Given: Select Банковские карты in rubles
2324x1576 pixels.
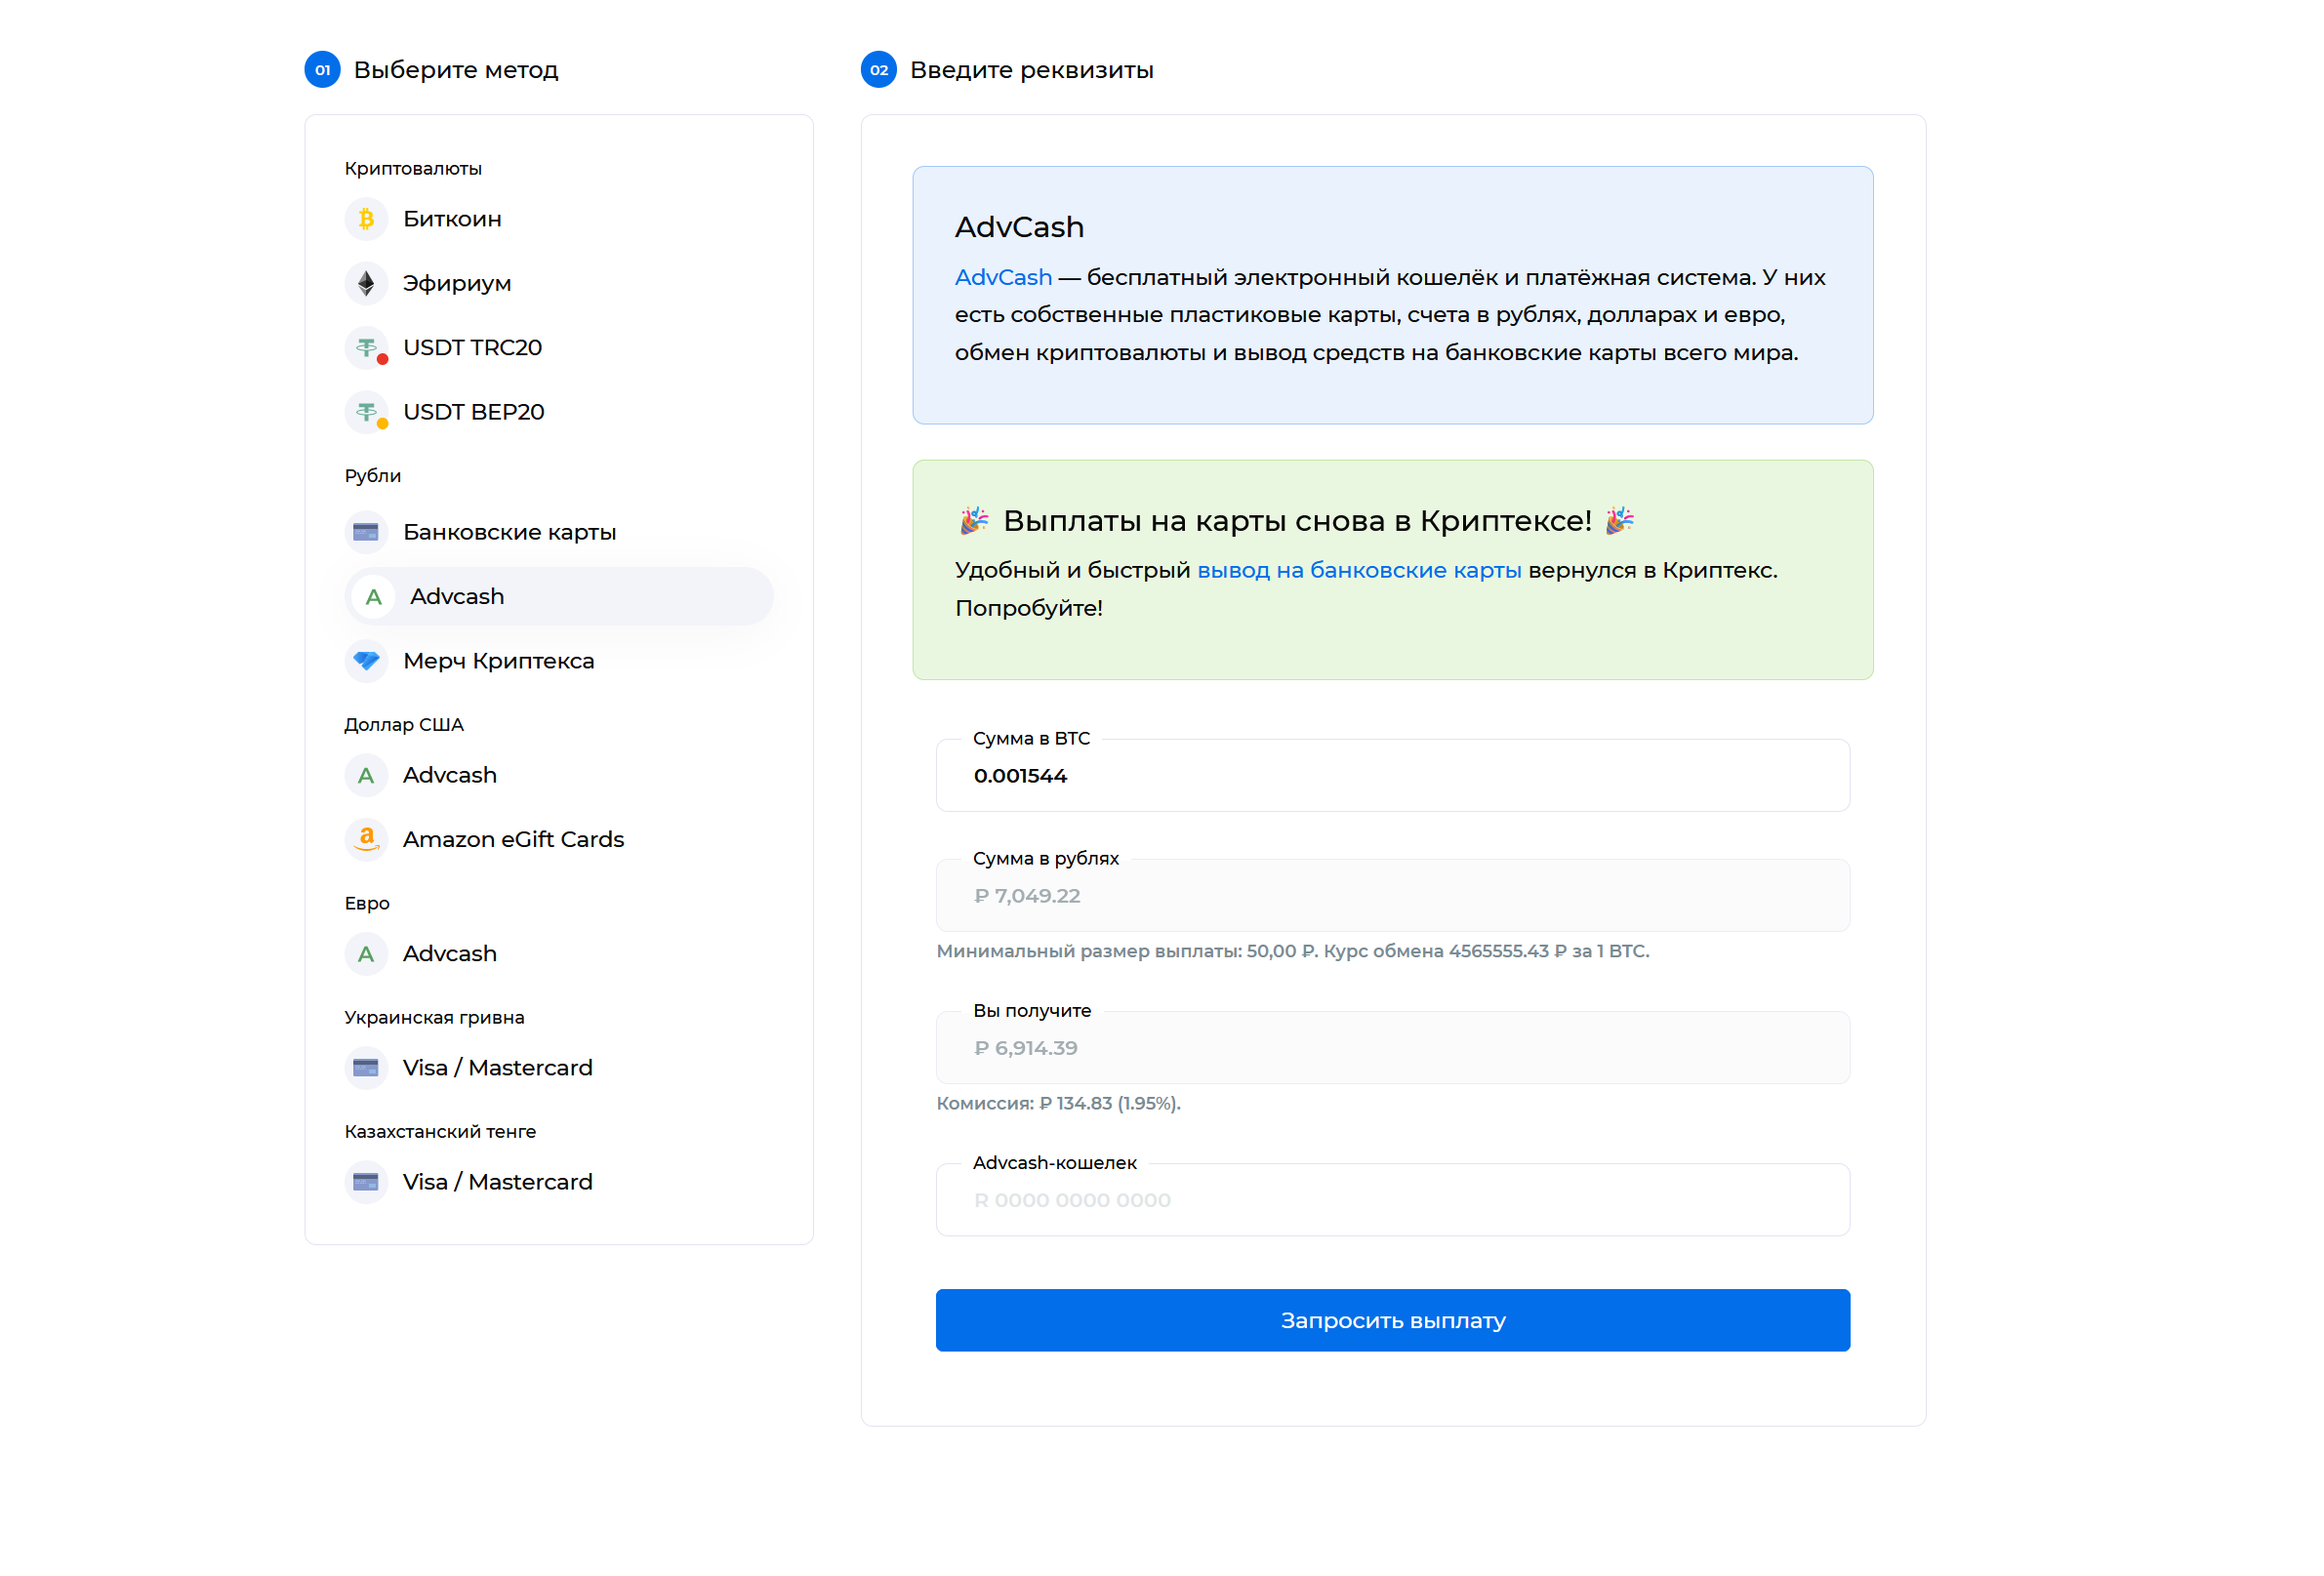Looking at the screenshot, I should (558, 532).
